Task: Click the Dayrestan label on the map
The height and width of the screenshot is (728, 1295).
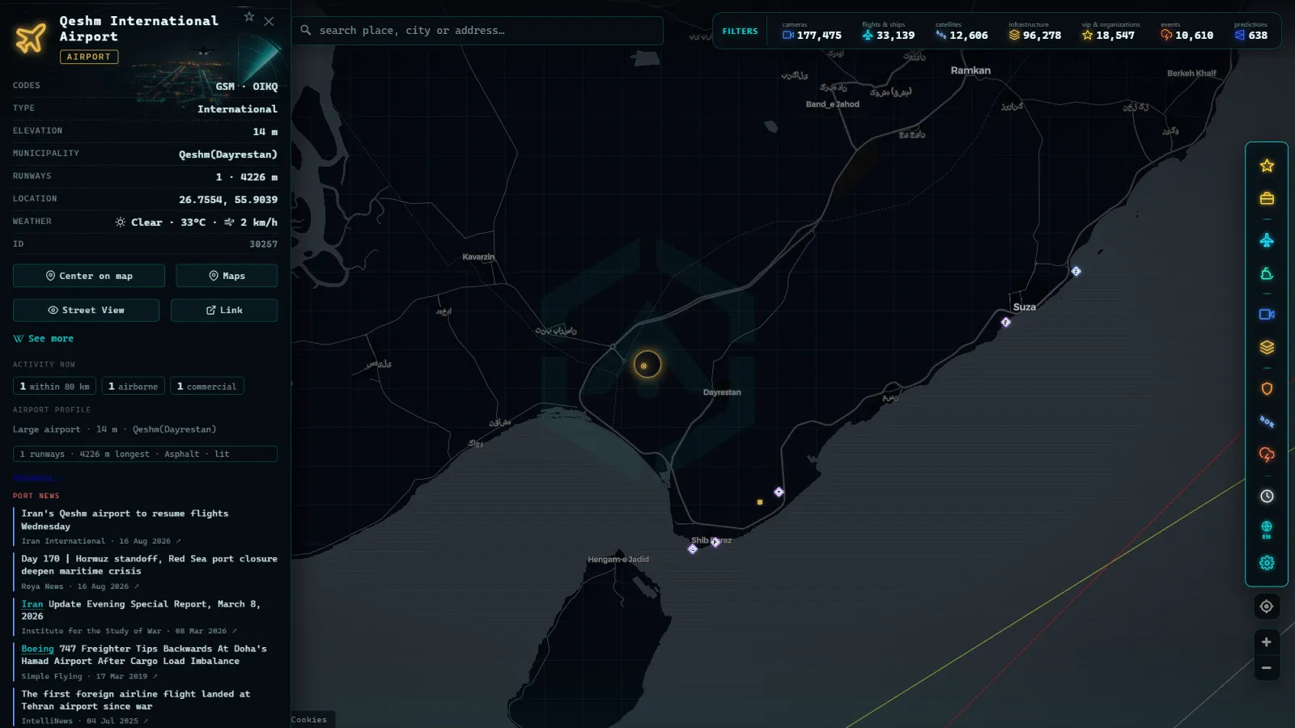Action: (722, 392)
